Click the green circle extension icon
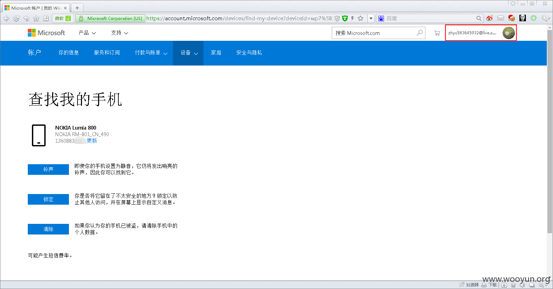The width and height of the screenshot is (553, 289). (533, 18)
